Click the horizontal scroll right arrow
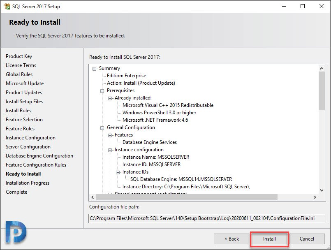 pos(315,197)
